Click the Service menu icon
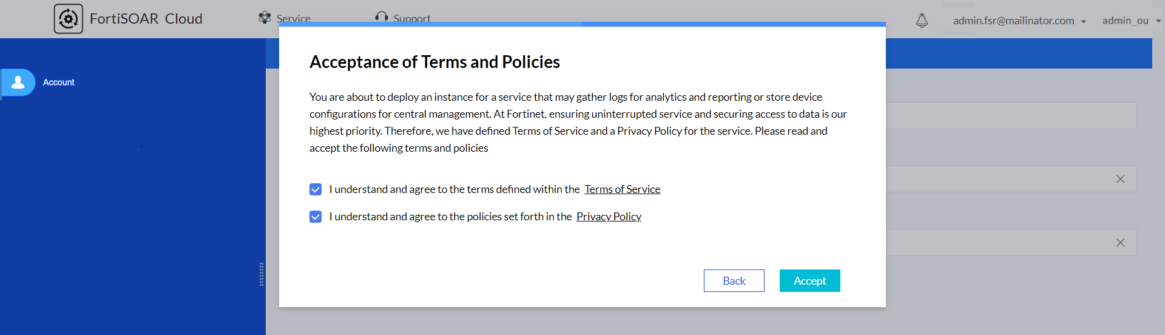Viewport: 1165px width, 335px height. click(265, 18)
